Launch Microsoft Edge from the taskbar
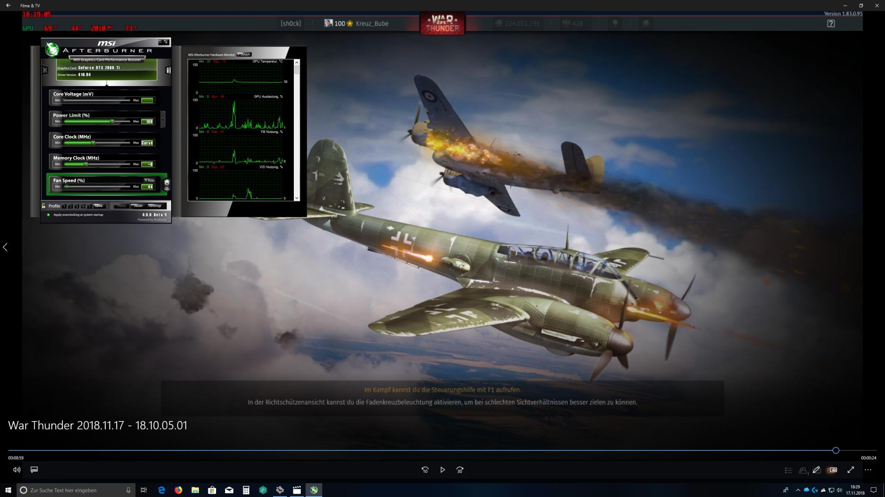Image resolution: width=885 pixels, height=497 pixels. point(161,490)
